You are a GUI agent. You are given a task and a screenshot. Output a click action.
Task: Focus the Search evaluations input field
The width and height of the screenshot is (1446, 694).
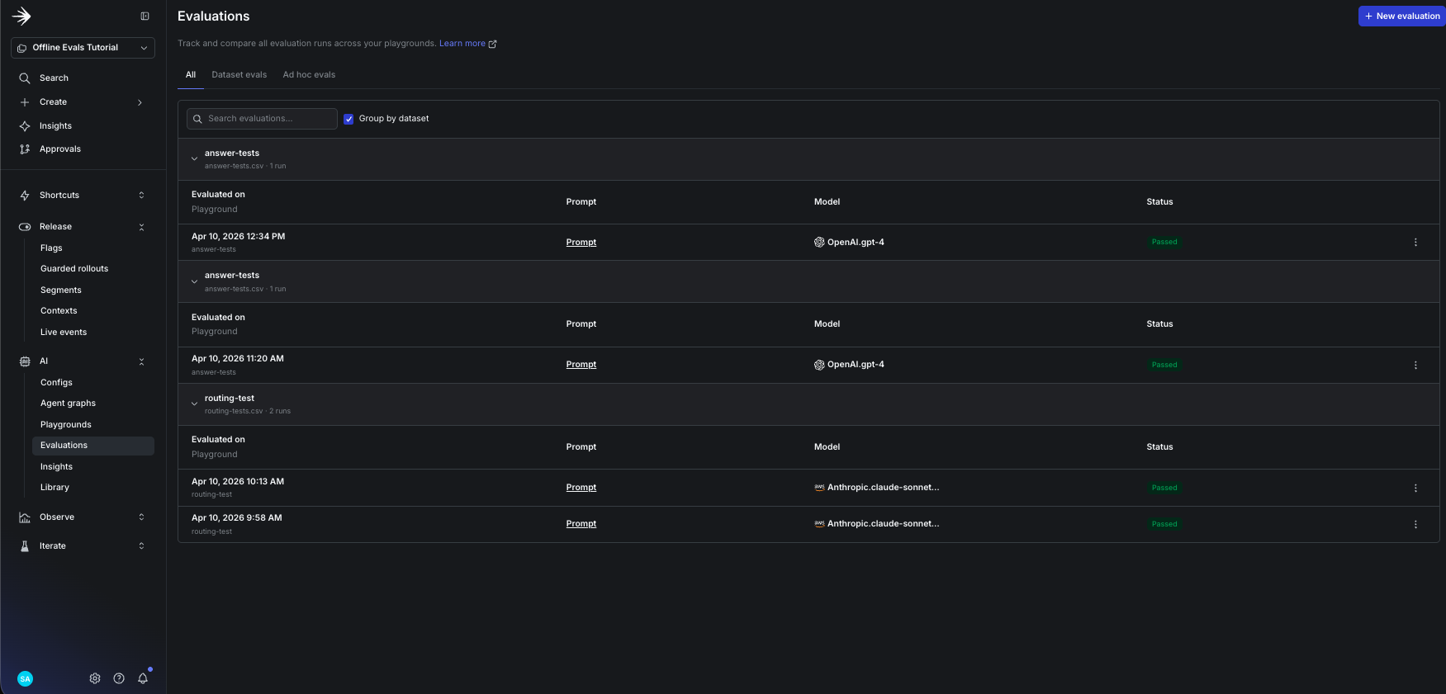(262, 119)
